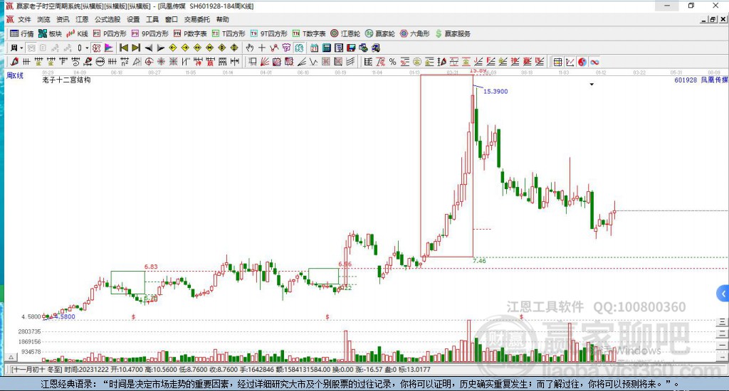
Task: Restore the inner chart window button
Action: [713, 19]
